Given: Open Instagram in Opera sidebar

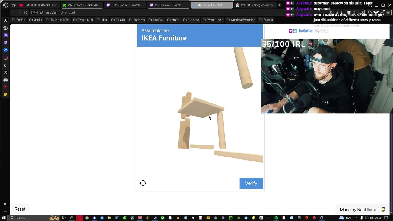Looking at the screenshot, I should (6, 58).
